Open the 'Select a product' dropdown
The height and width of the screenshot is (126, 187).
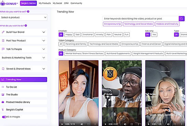click(24, 17)
